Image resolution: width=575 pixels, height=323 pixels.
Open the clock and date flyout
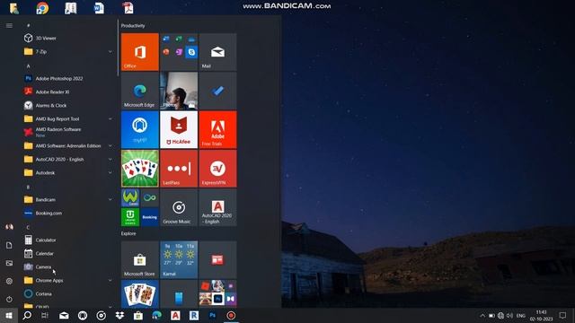pyautogui.click(x=541, y=316)
